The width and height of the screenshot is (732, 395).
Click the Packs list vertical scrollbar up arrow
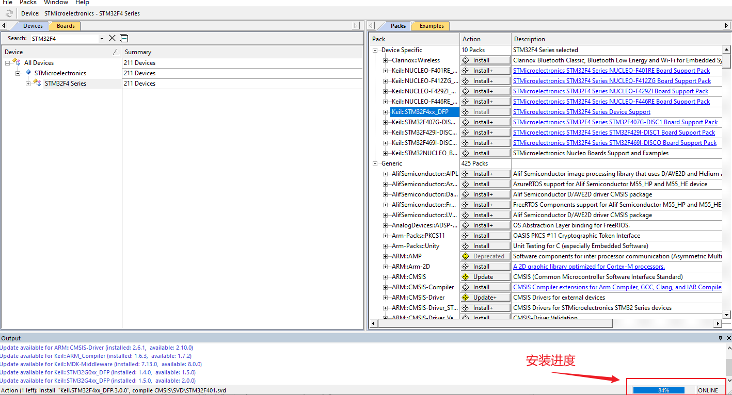click(x=726, y=50)
